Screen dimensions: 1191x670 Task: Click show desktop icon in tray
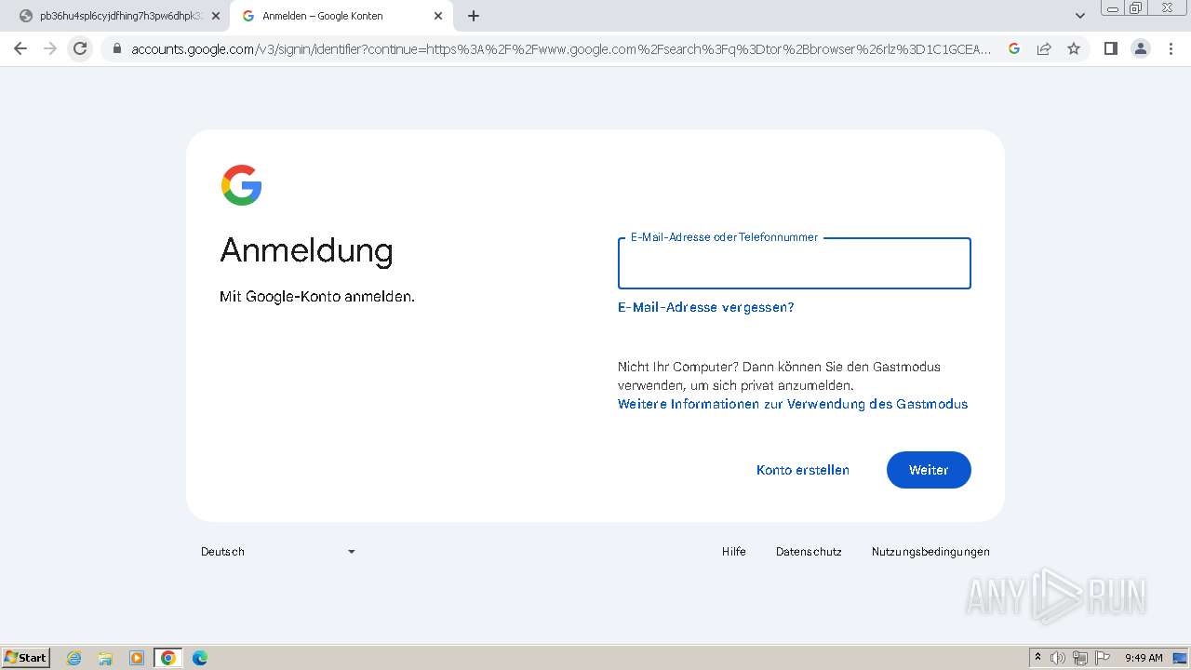coord(1180,658)
